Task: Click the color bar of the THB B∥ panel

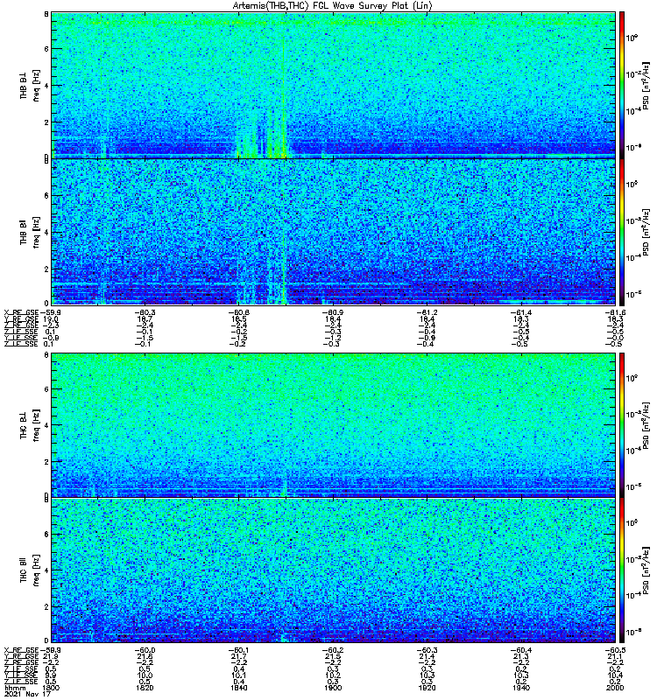Action: 622,232
